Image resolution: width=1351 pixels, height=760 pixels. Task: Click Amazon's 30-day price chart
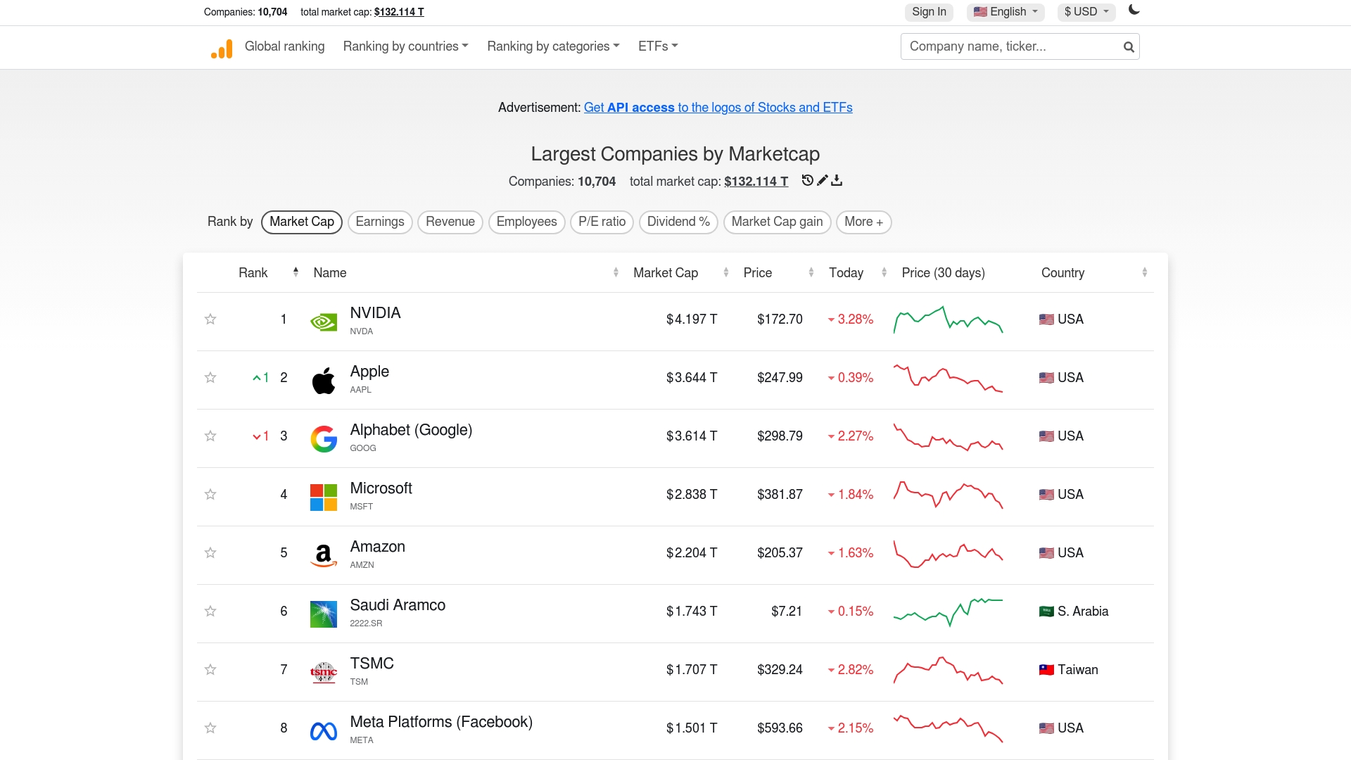[948, 554]
